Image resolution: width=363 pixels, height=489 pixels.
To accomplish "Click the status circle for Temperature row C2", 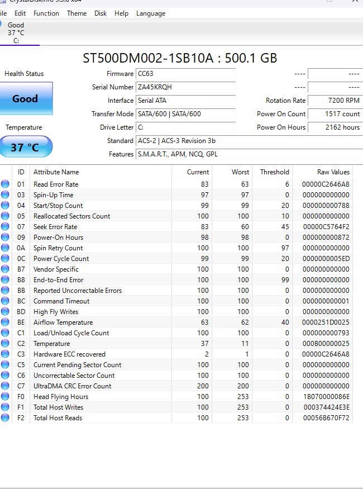I will tap(5, 343).
